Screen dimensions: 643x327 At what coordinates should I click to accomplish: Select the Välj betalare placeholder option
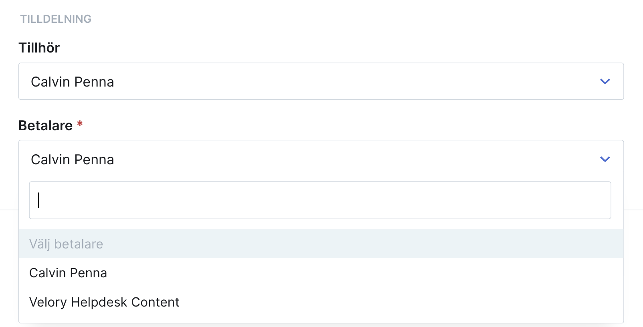321,244
